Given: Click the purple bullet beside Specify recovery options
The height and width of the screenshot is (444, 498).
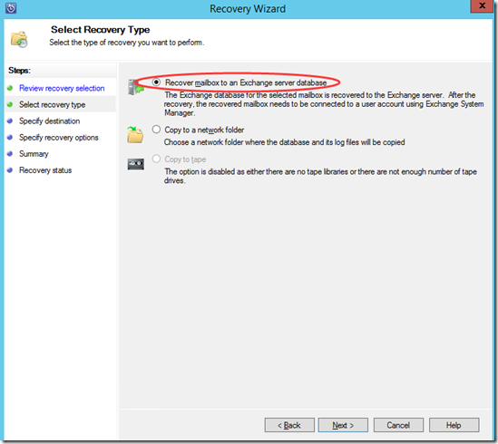Looking at the screenshot, I should [10, 138].
